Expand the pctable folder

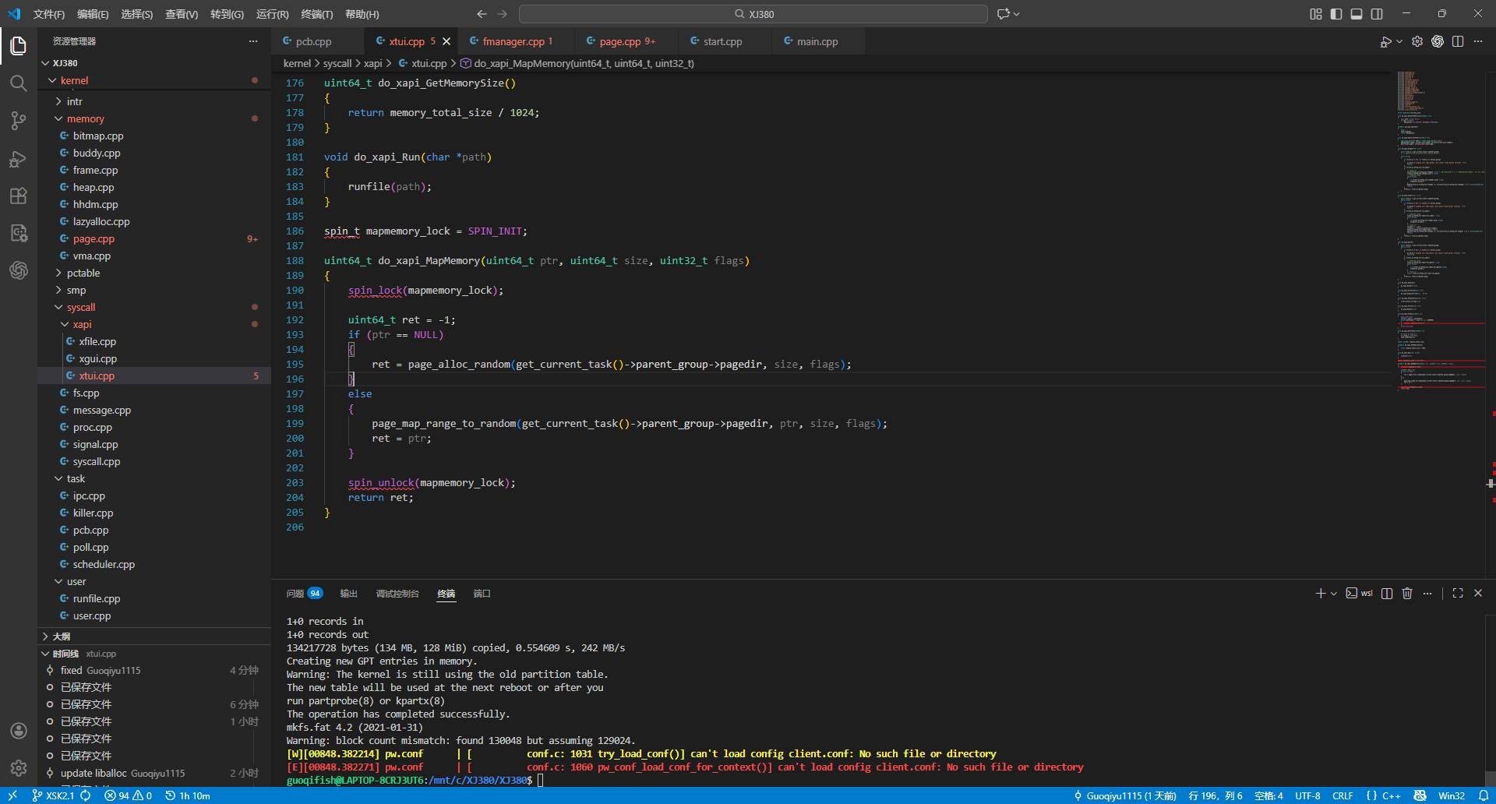(83, 273)
